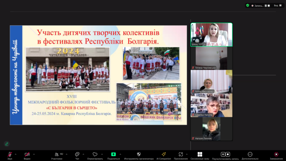Viewport: 286px width, 161px height.
Task: Expand the share options arrow beside Поделиться
Action: [120, 154]
